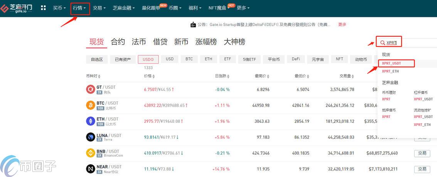Sort by 交易量 column arrows
437x177 pixels.
pyautogui.click(x=353, y=76)
